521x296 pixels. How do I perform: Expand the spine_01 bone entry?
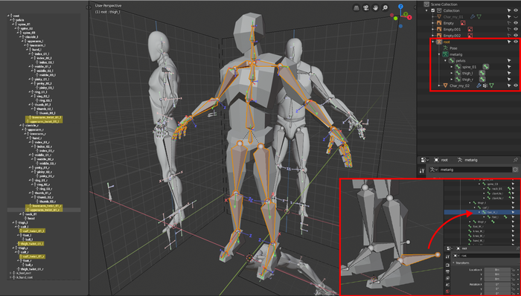point(452,67)
